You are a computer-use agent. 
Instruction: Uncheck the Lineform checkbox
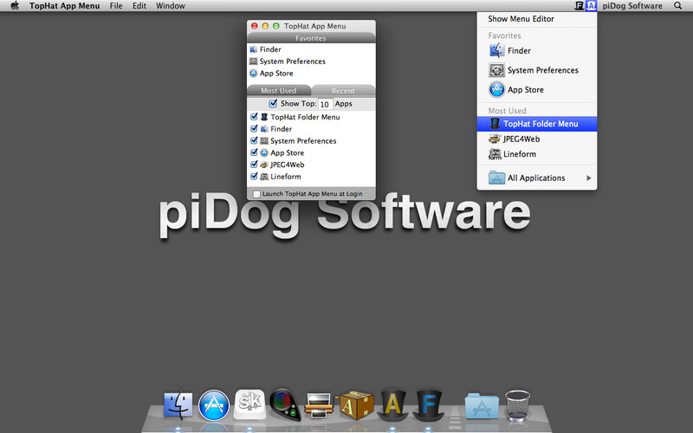coord(254,177)
